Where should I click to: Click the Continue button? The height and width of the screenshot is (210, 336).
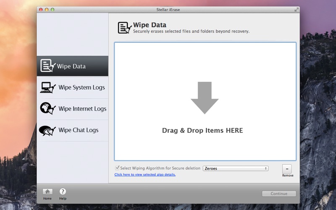279,194
